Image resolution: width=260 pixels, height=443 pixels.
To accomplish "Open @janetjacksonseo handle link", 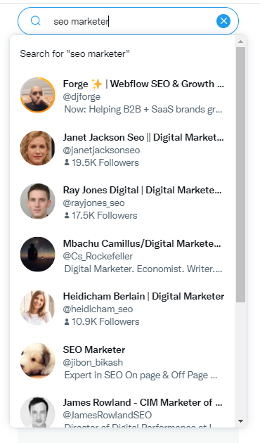I will click(101, 150).
